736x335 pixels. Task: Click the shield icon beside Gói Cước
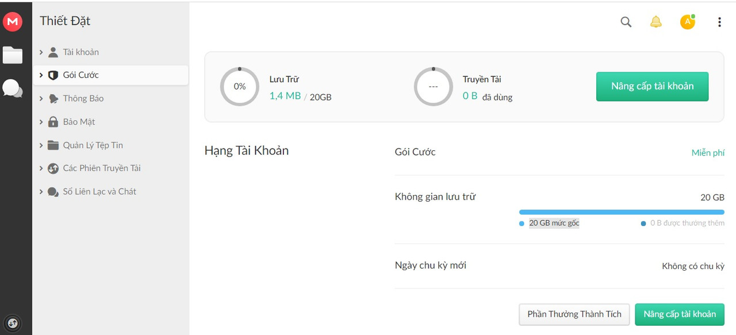pos(53,75)
